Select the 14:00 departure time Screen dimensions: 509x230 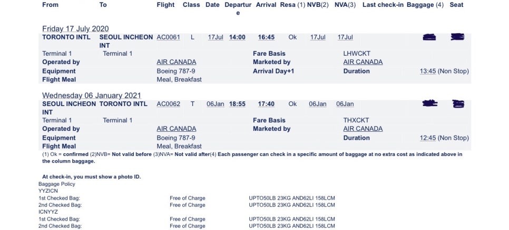(x=237, y=37)
